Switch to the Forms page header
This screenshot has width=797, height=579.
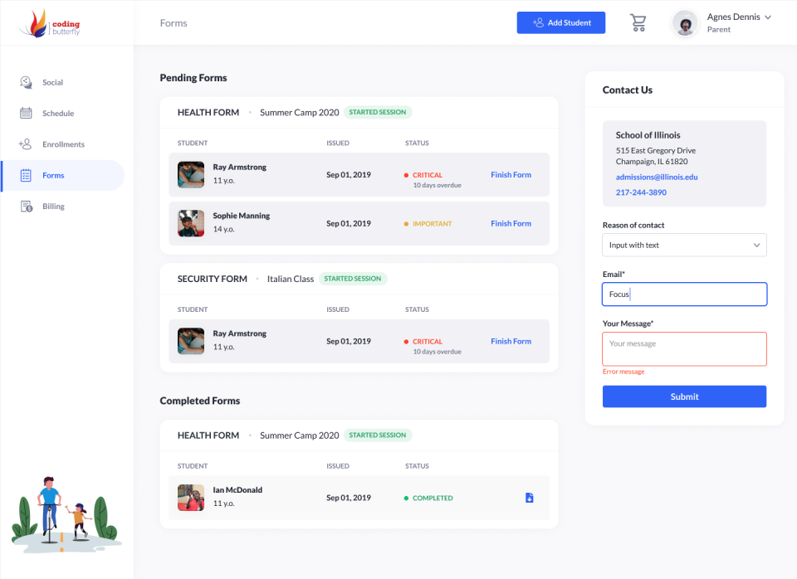click(x=173, y=22)
